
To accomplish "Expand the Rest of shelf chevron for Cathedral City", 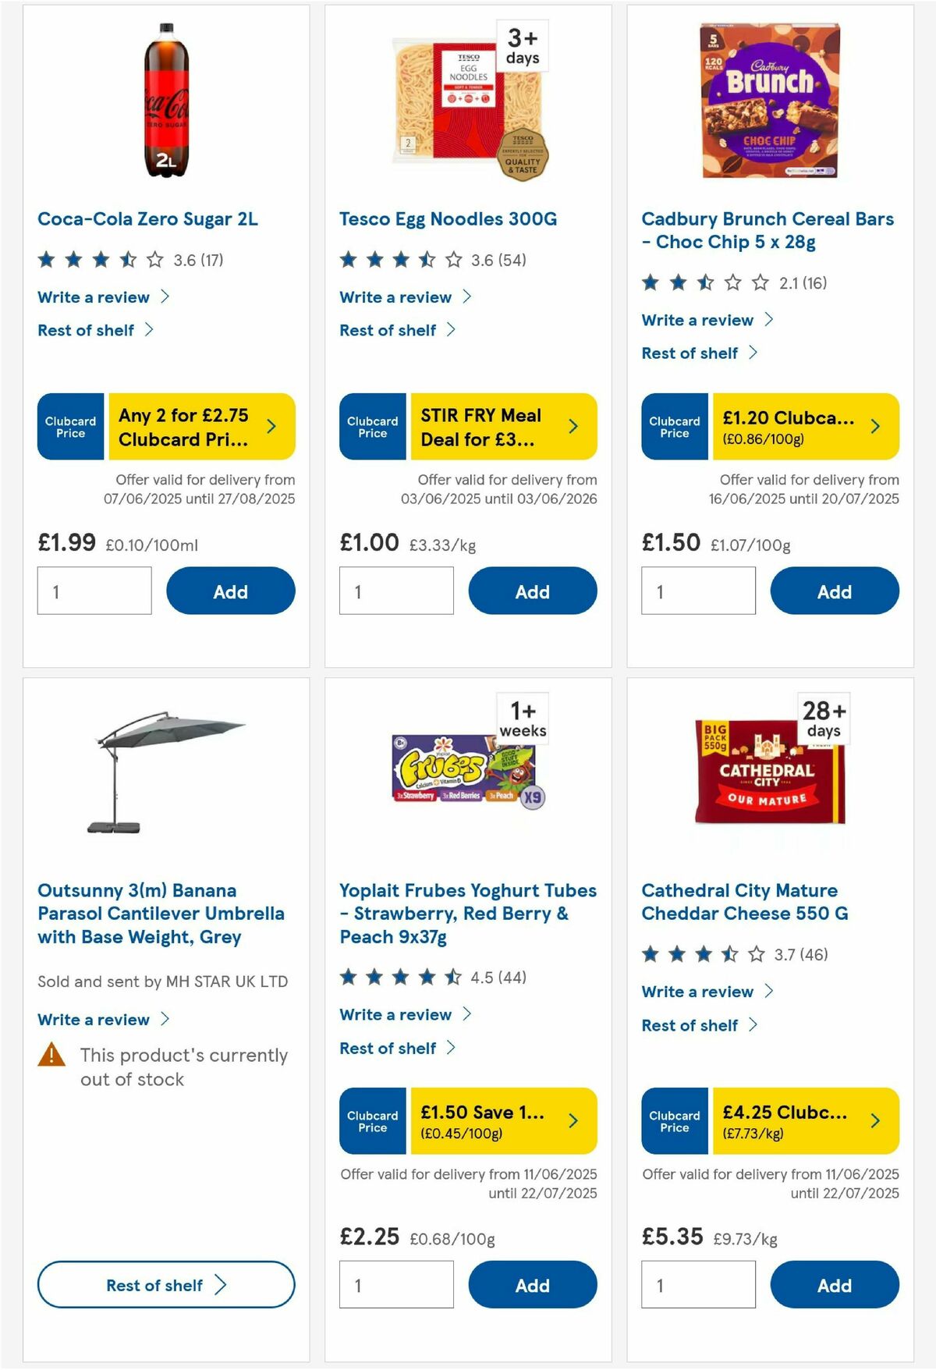I will 753,1025.
